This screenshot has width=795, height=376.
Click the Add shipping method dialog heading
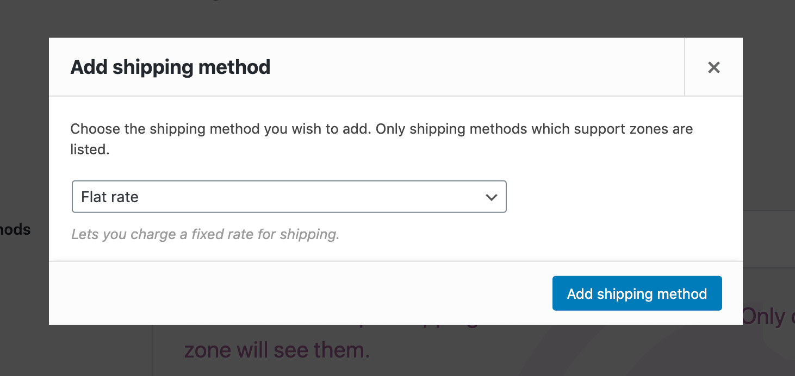(x=170, y=67)
